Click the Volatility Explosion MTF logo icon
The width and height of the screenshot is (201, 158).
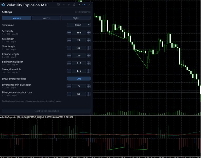click(3, 5)
